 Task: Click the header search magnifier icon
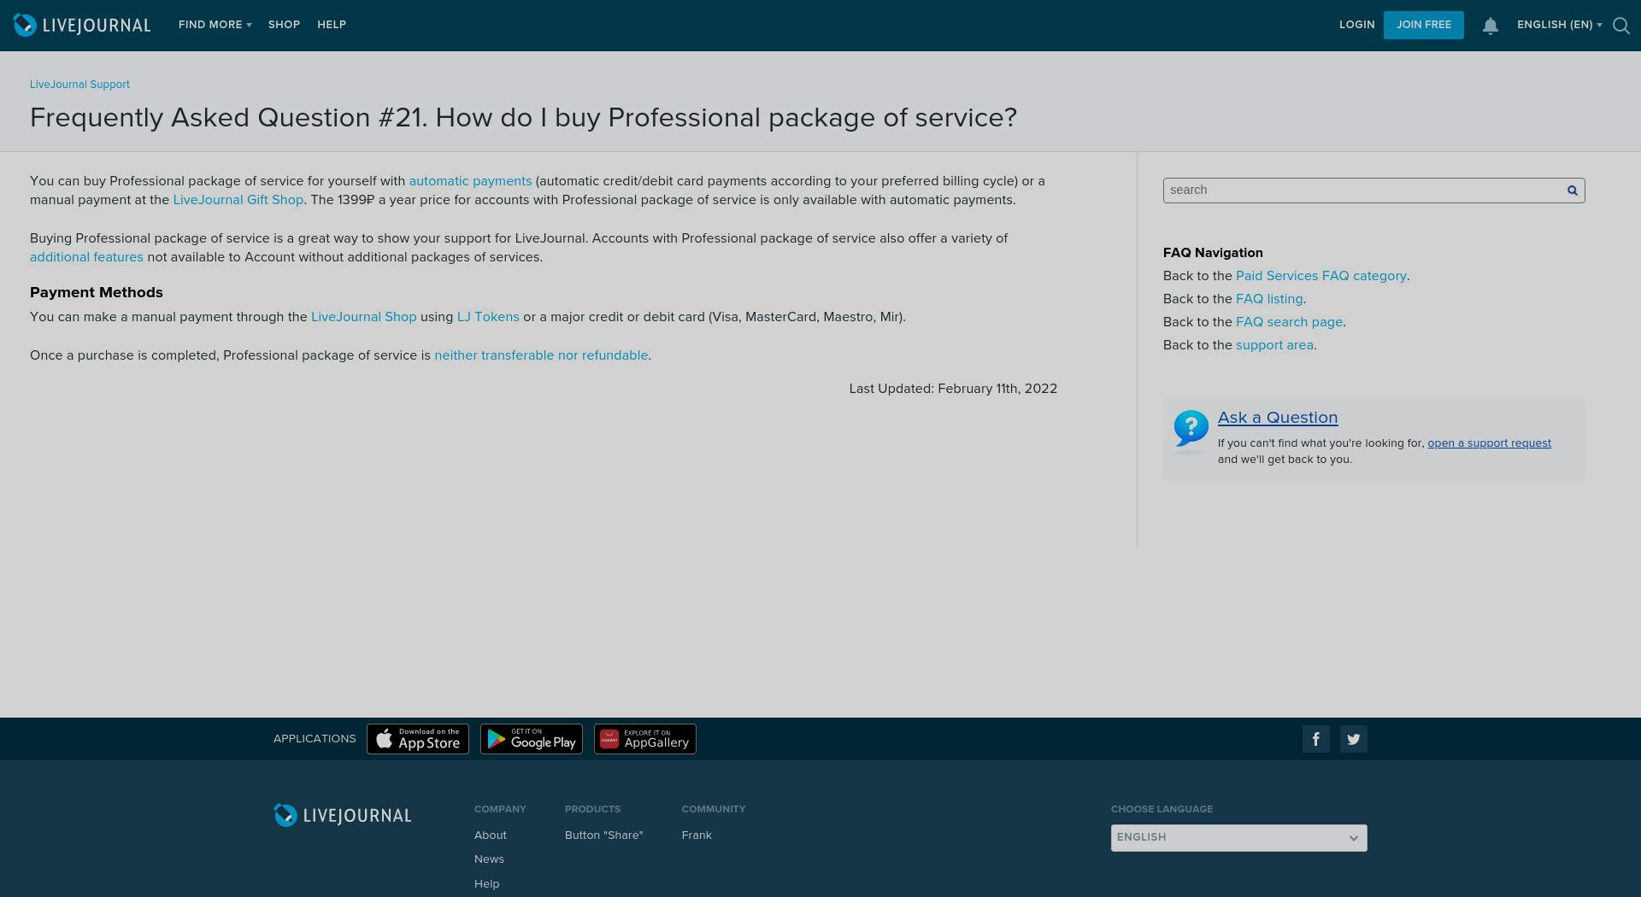[x=1620, y=26]
